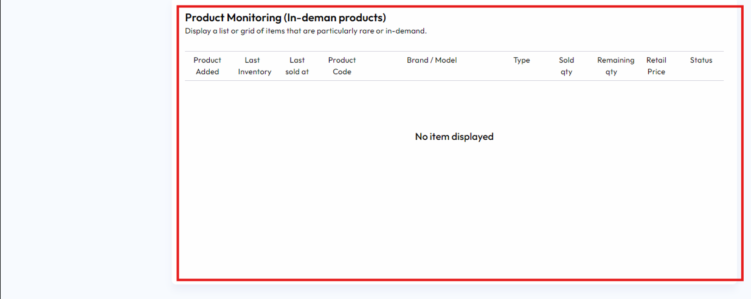Image resolution: width=751 pixels, height=299 pixels.
Task: Click the Product Added column header
Action: [x=207, y=66]
